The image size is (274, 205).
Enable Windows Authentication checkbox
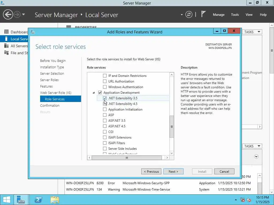click(x=105, y=87)
